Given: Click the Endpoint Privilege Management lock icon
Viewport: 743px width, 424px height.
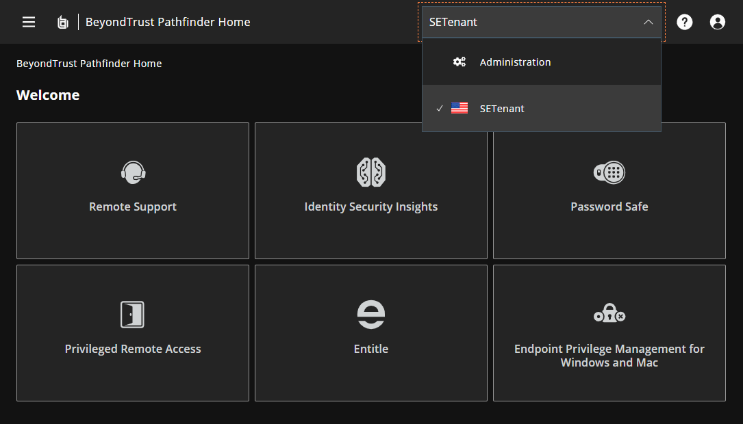Looking at the screenshot, I should point(609,313).
